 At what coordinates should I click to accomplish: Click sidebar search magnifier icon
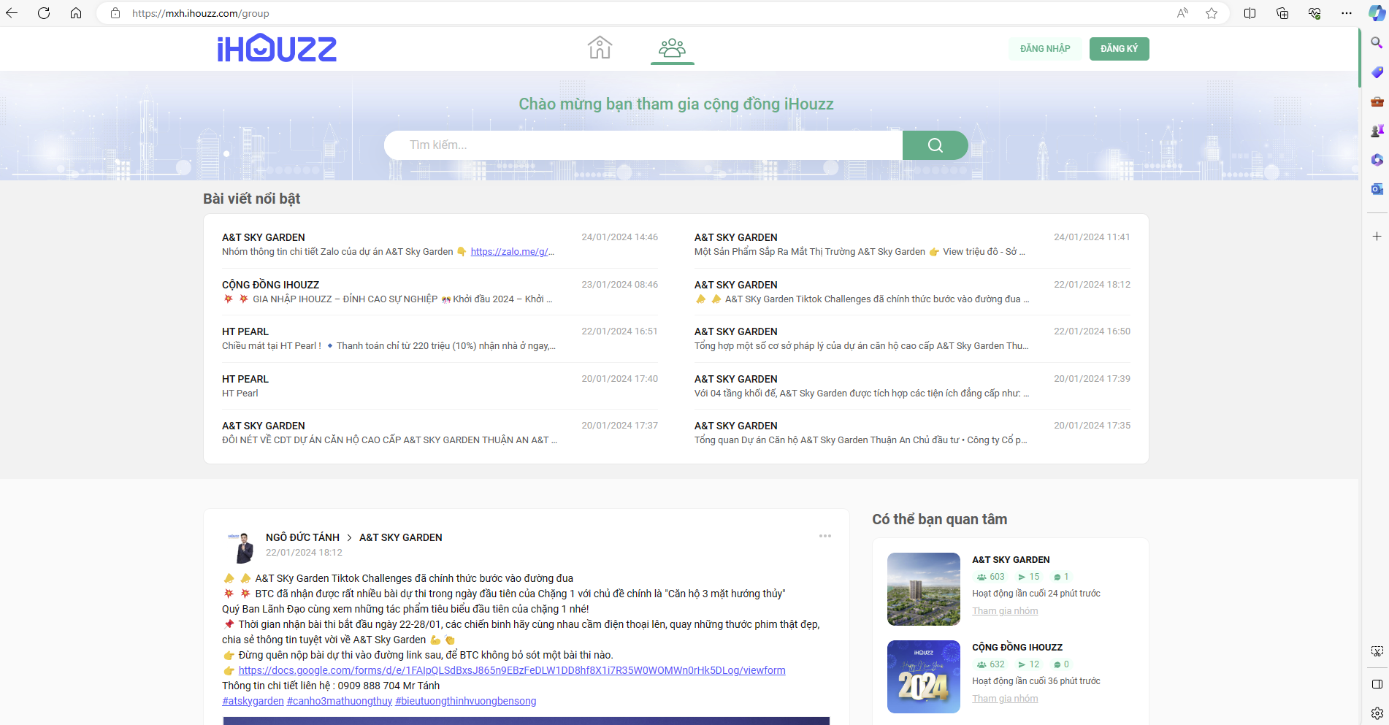pyautogui.click(x=1377, y=43)
